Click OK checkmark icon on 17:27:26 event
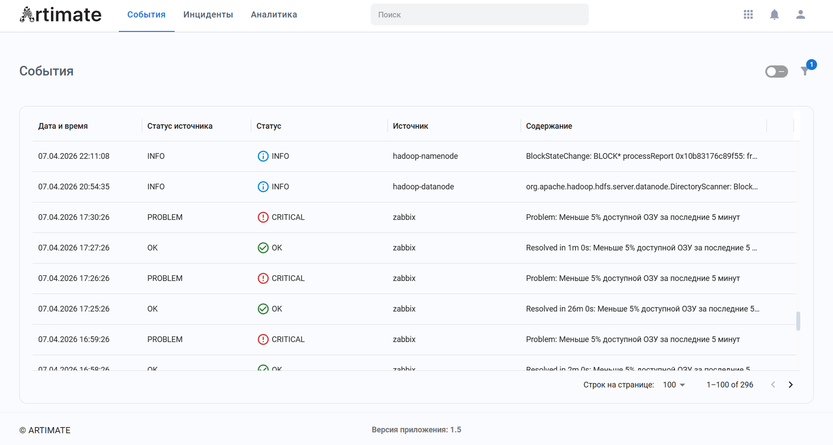Image resolution: width=833 pixels, height=445 pixels. (x=263, y=248)
